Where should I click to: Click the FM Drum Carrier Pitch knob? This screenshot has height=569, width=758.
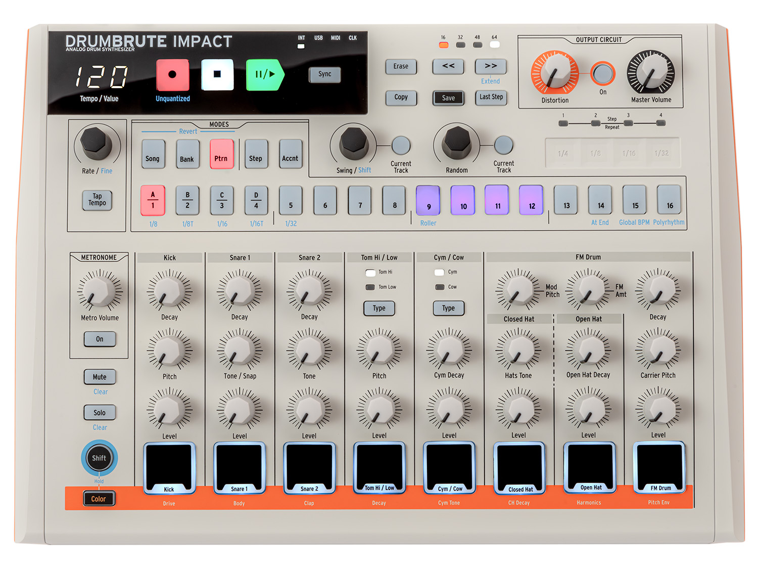pos(658,349)
